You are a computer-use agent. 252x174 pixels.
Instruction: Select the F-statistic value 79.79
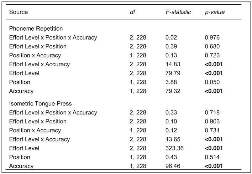click(x=172, y=73)
